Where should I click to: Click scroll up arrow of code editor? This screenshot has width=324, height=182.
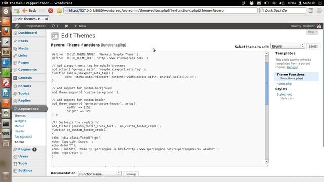point(267,54)
